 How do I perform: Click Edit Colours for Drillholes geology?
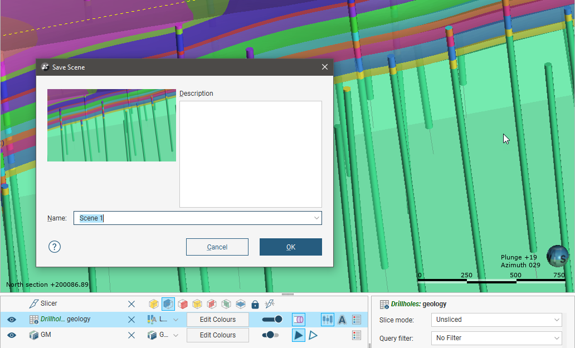pyautogui.click(x=217, y=320)
